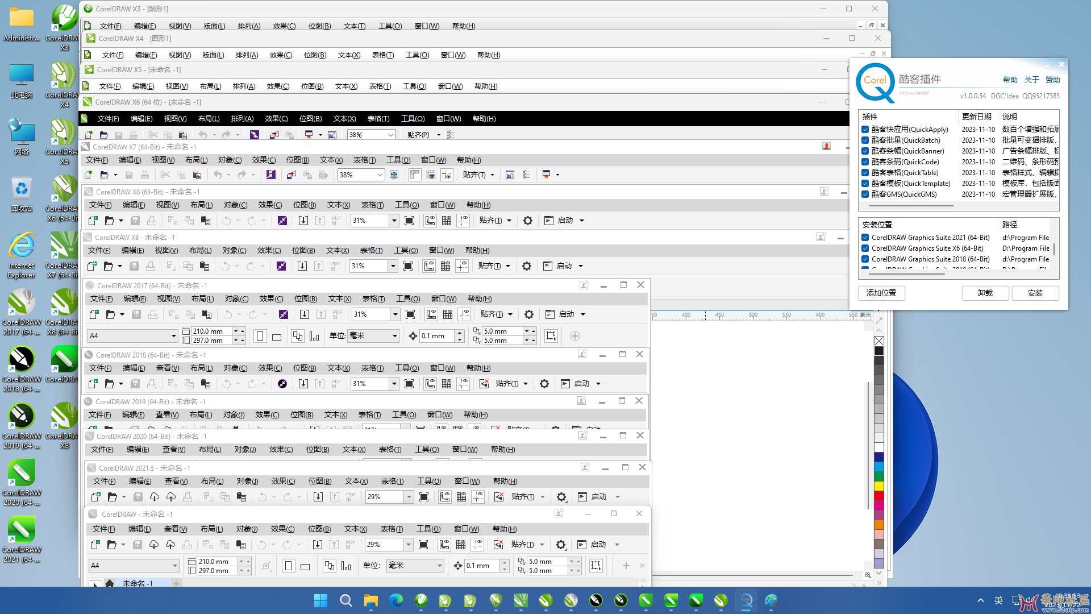
Task: Uncheck QuickApply plugin checkbox
Action: pyautogui.click(x=865, y=130)
